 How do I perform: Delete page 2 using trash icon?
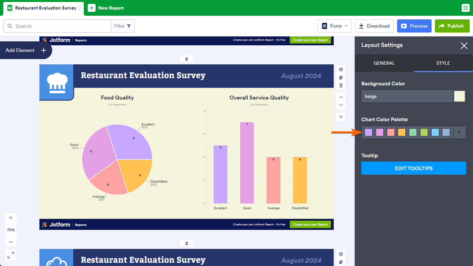341,85
